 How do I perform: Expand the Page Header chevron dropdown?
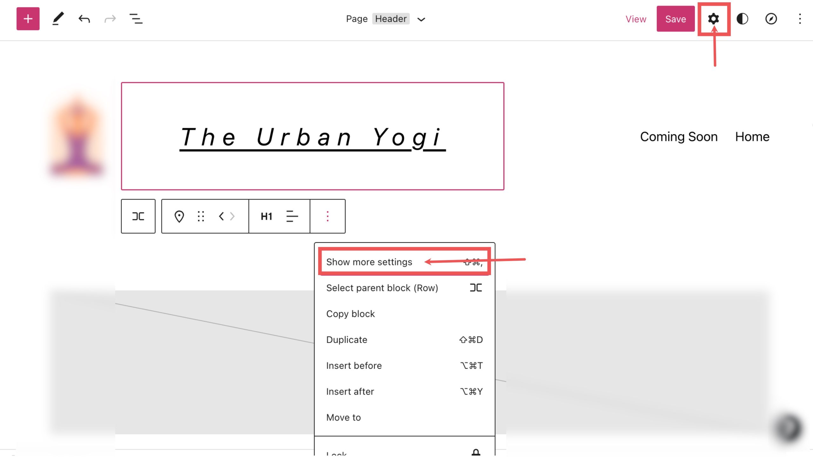pos(421,19)
